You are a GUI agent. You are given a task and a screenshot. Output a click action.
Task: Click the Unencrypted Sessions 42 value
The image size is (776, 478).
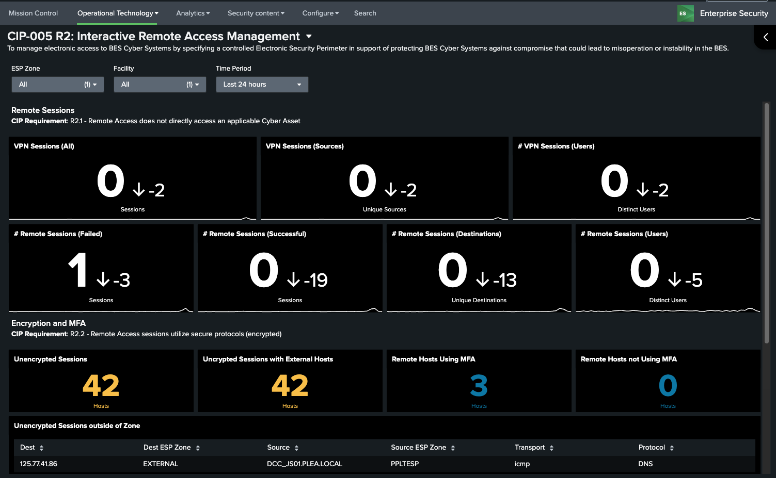(101, 386)
